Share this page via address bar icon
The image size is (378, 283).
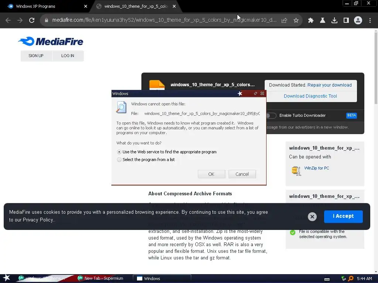pos(284,21)
